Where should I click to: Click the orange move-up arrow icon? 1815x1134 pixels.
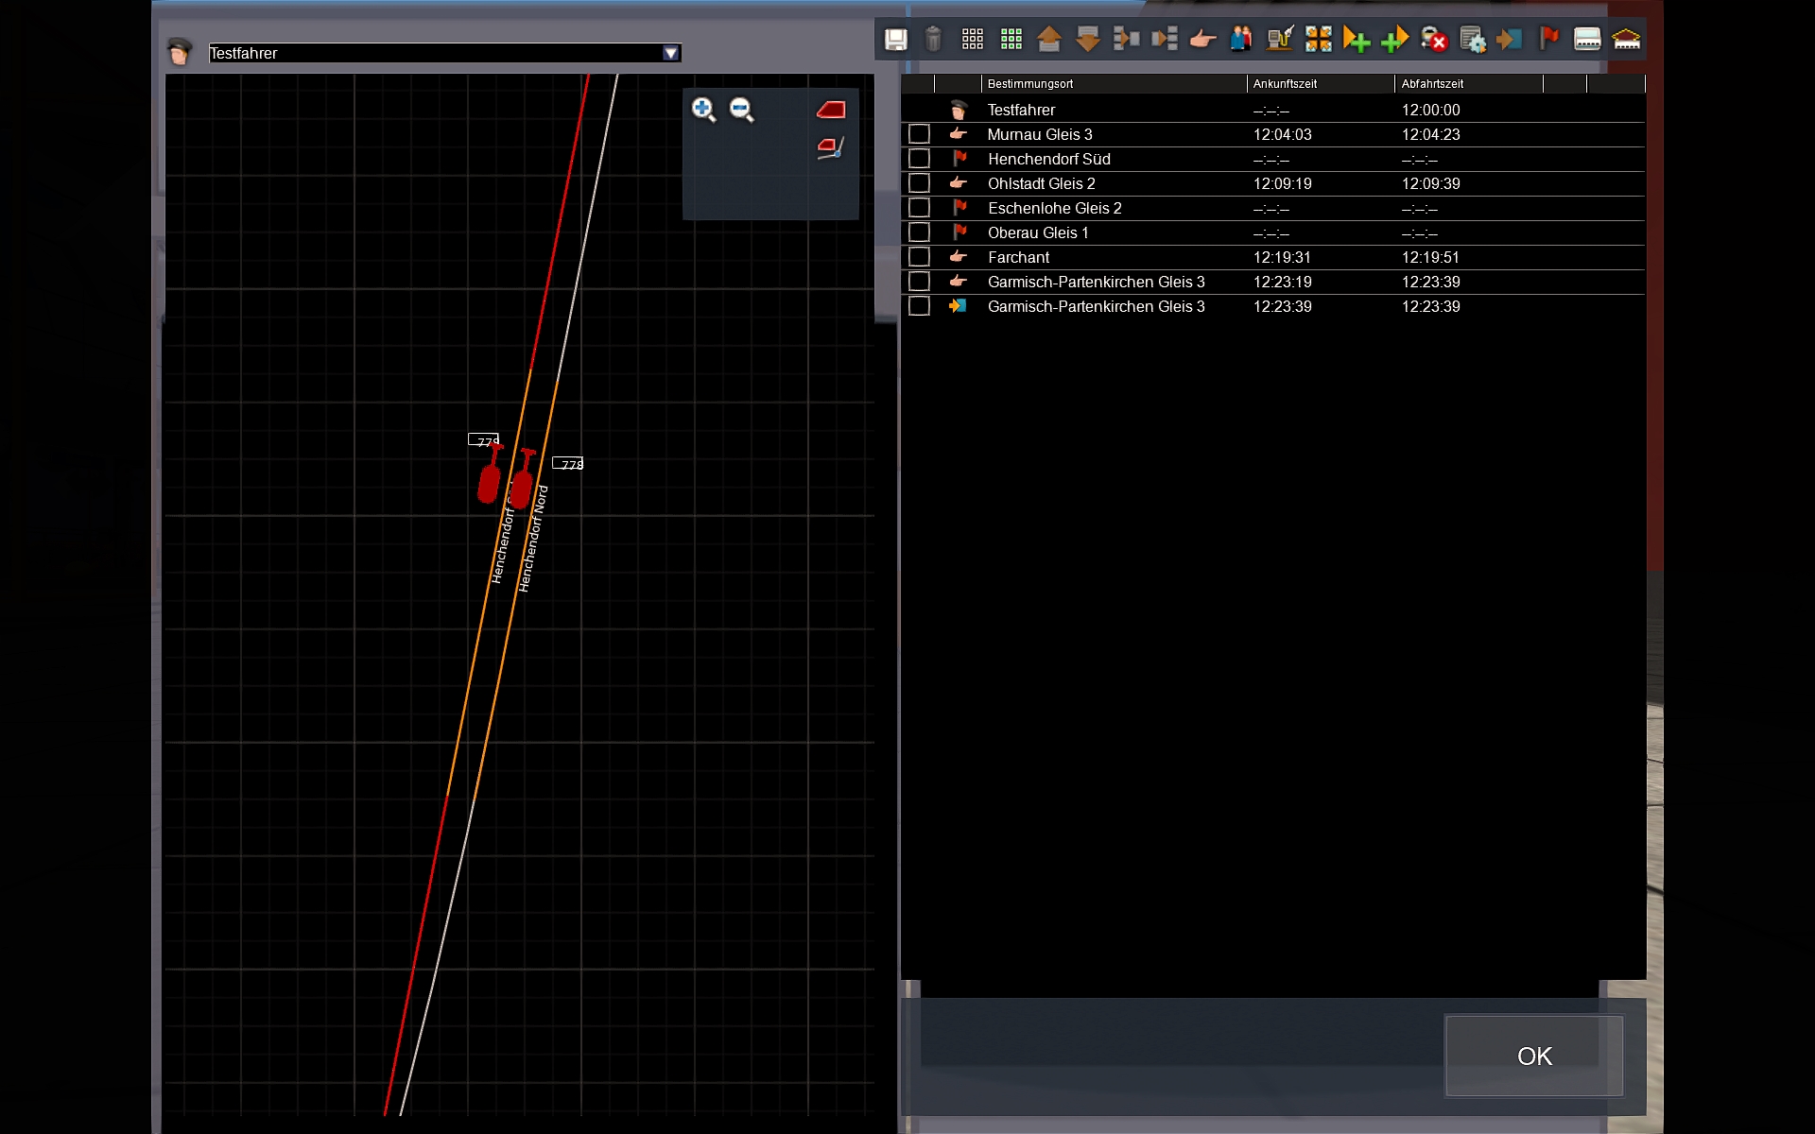(1049, 40)
